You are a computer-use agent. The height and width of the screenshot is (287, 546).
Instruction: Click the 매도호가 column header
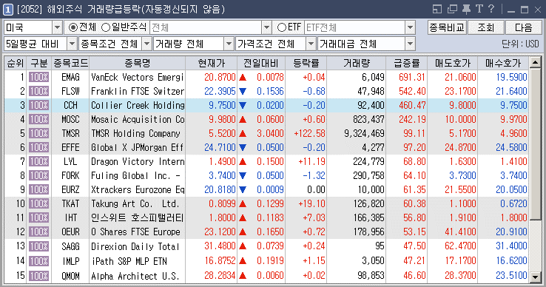click(453, 63)
